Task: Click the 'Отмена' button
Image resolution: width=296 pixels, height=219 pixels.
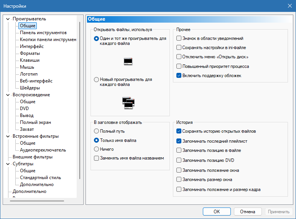Action: [248, 212]
